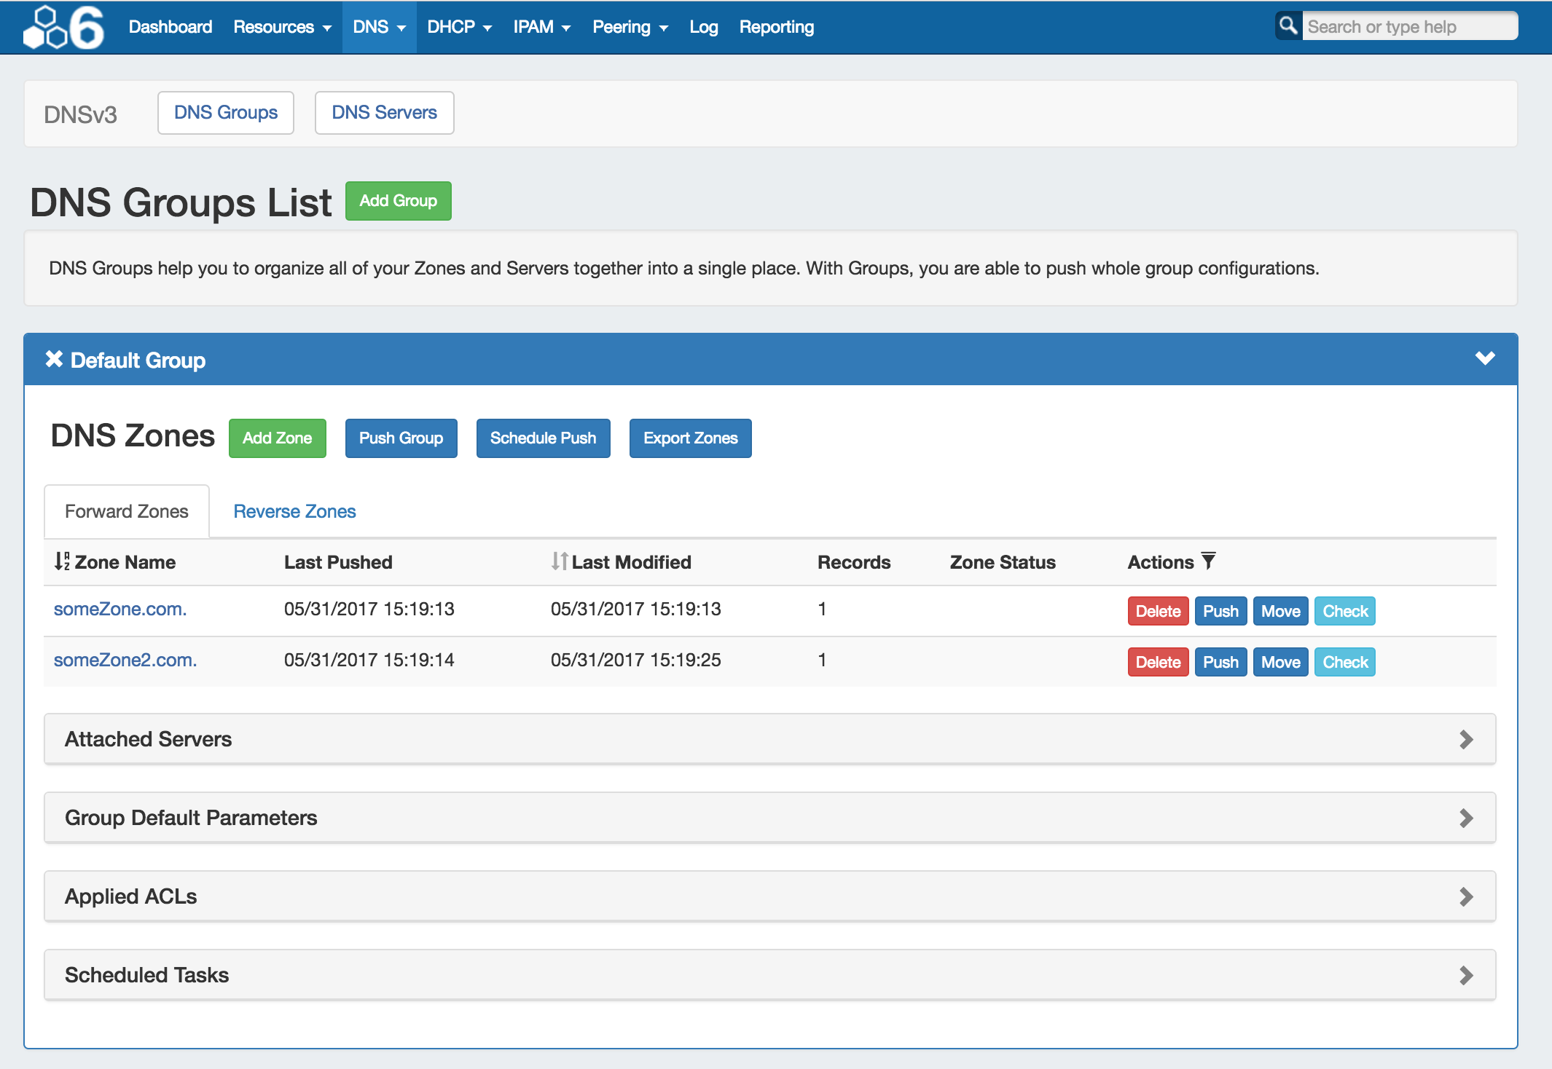Sort by Last Modified arrows icon
1552x1069 pixels.
tap(559, 561)
